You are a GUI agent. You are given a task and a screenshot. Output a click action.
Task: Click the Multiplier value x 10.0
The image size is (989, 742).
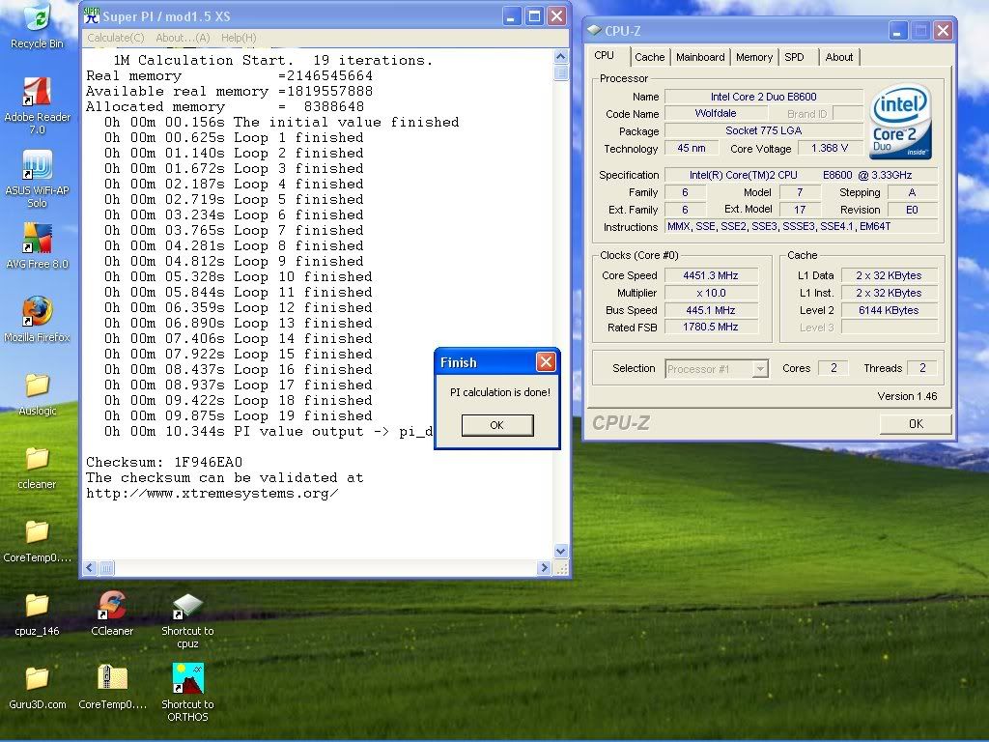point(711,293)
